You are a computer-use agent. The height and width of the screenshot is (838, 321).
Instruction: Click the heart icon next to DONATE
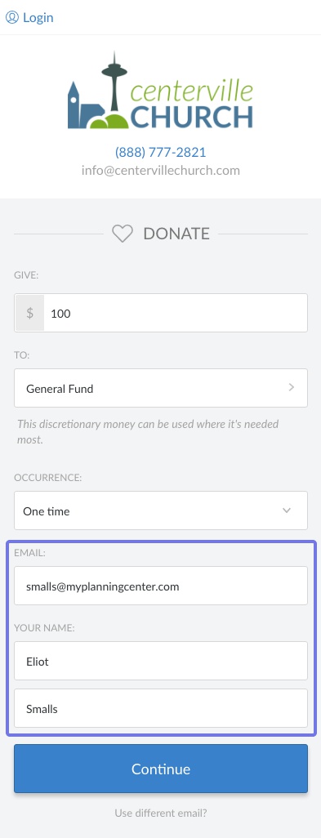click(123, 234)
